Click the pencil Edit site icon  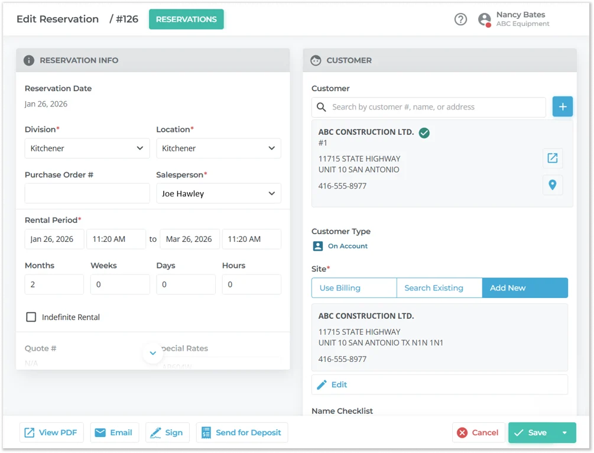pyautogui.click(x=322, y=385)
